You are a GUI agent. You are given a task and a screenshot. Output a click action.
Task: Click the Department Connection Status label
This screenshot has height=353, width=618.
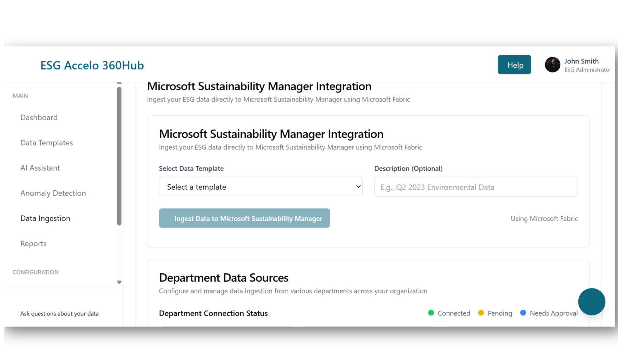click(213, 313)
